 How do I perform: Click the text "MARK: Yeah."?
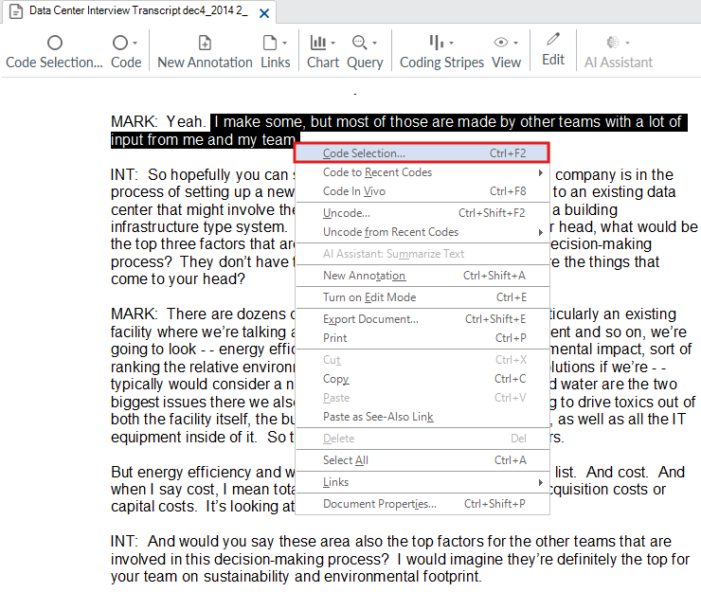pyautogui.click(x=158, y=121)
